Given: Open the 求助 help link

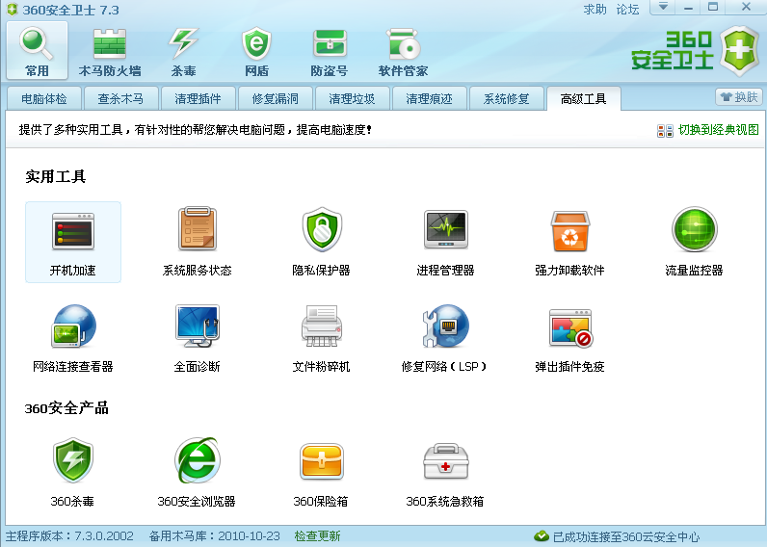Looking at the screenshot, I should [x=595, y=10].
